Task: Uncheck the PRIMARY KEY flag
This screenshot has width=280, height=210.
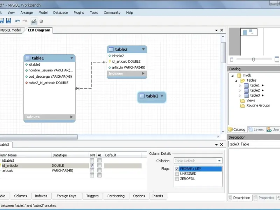Action: click(177, 169)
